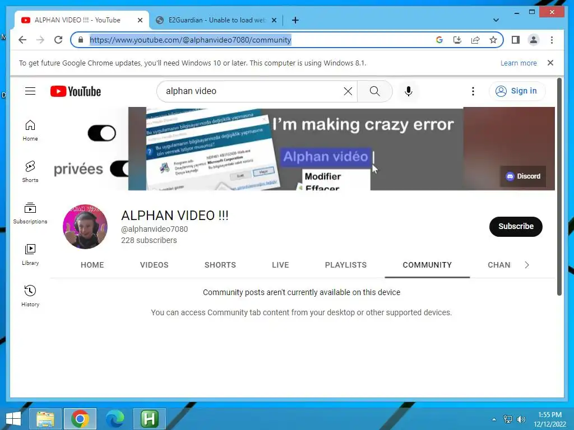Start voice search with the microphone icon
This screenshot has width=574, height=430.
pos(409,91)
